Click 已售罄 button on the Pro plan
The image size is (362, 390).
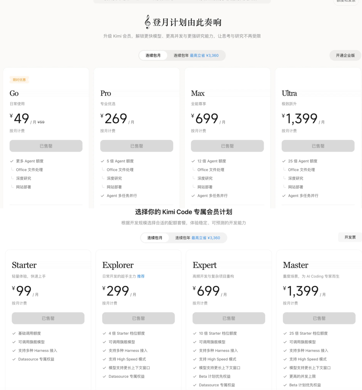137,146
